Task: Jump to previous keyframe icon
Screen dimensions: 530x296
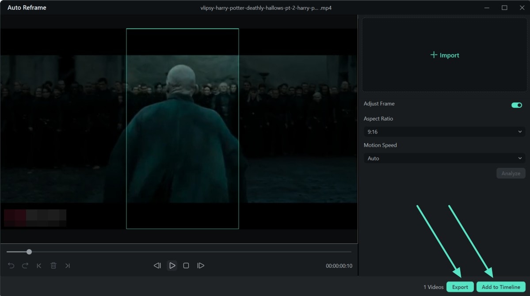Action: [39, 266]
